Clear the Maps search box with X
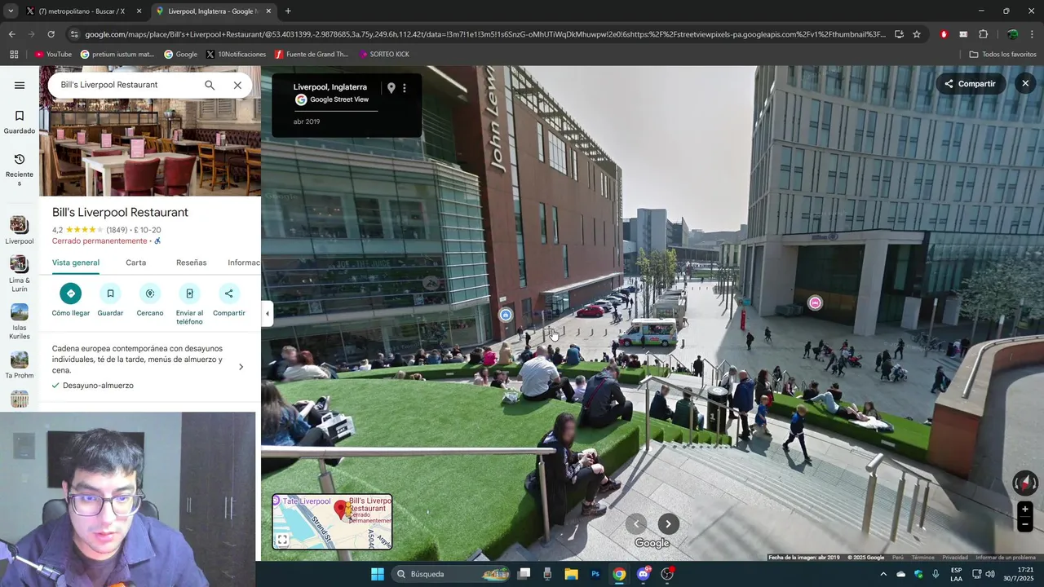Screen dimensions: 1044x587 237,85
